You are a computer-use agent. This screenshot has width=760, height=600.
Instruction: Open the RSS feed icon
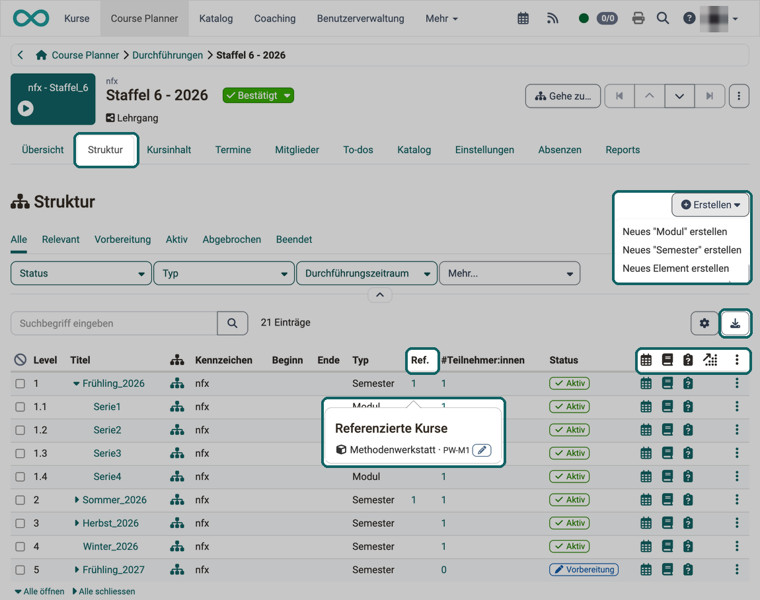pos(552,18)
